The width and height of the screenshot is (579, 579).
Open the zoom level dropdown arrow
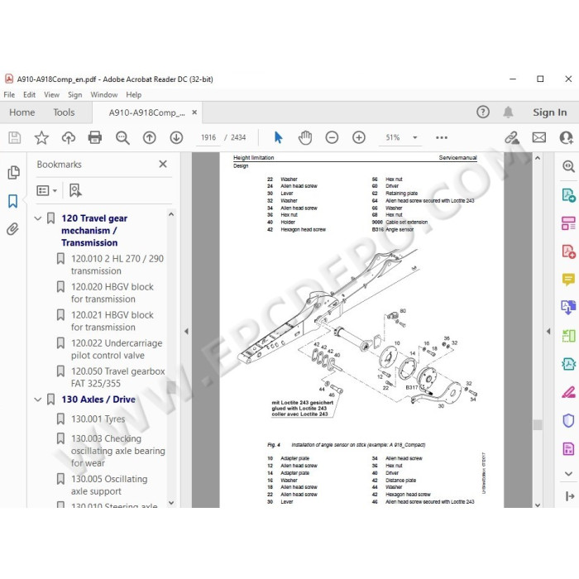[x=415, y=138]
